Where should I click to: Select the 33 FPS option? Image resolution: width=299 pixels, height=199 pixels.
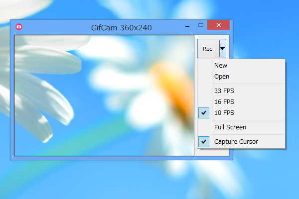[x=241, y=91]
